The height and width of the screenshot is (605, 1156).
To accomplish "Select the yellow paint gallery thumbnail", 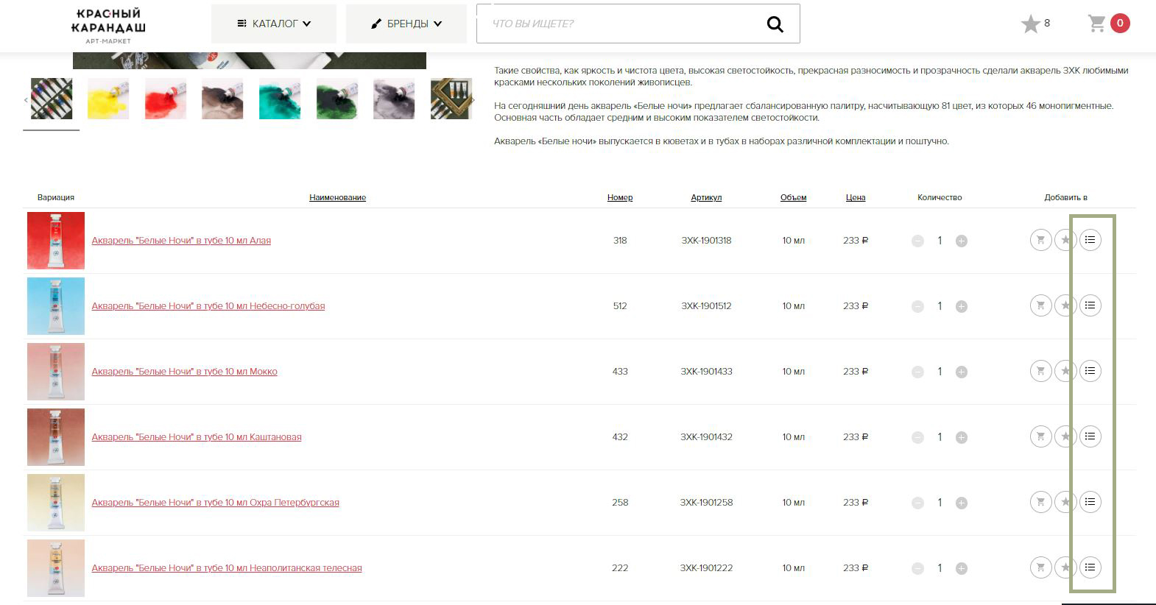I will tap(108, 99).
